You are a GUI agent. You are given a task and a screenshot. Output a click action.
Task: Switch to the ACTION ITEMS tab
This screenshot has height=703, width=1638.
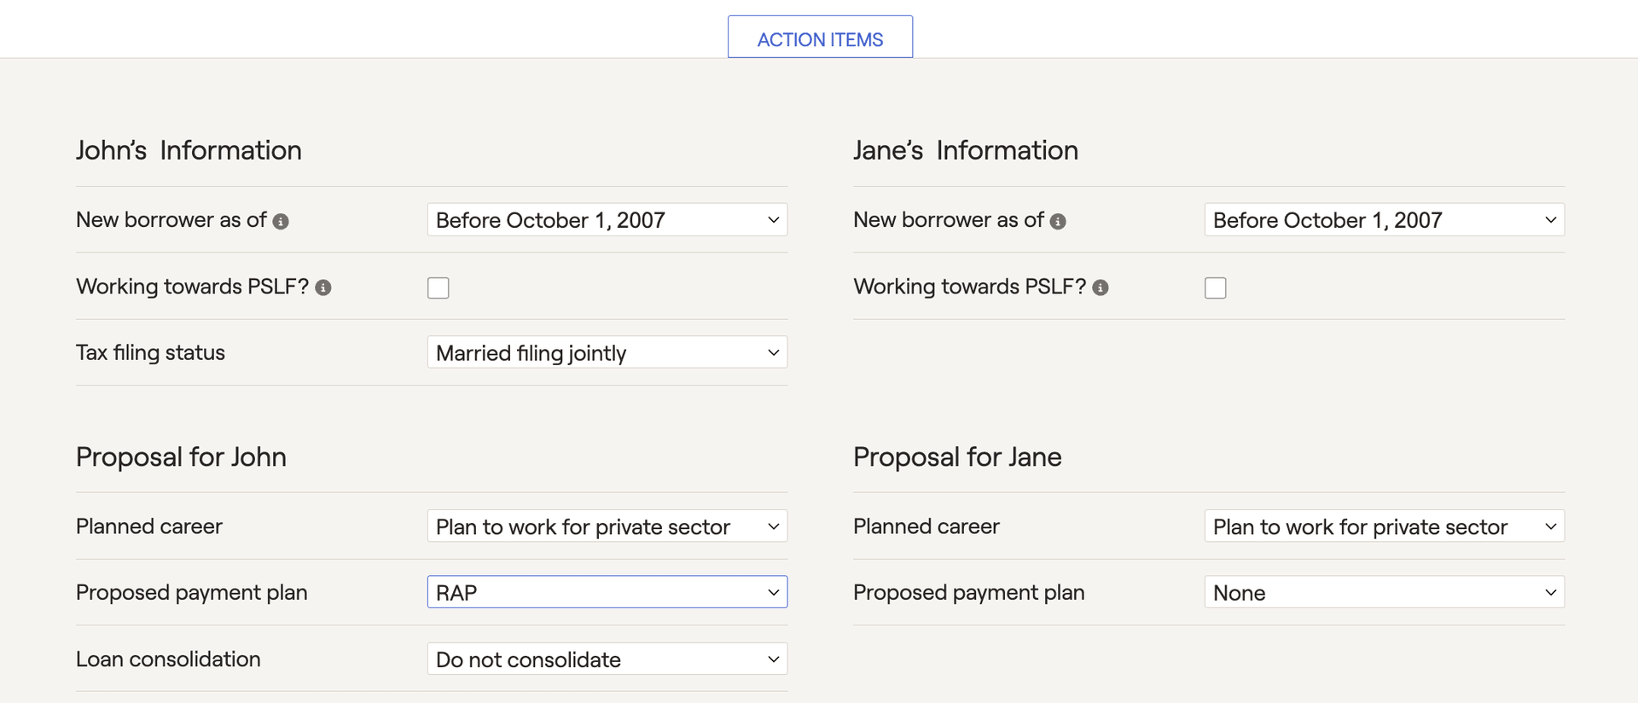tap(820, 38)
